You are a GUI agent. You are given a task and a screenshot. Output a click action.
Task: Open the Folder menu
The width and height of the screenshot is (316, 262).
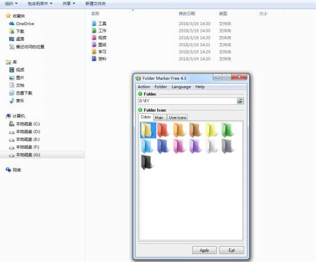pos(161,87)
